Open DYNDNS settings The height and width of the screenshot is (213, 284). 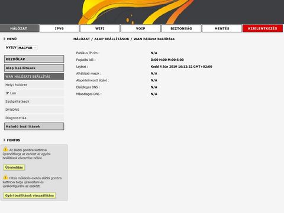pyautogui.click(x=34, y=110)
